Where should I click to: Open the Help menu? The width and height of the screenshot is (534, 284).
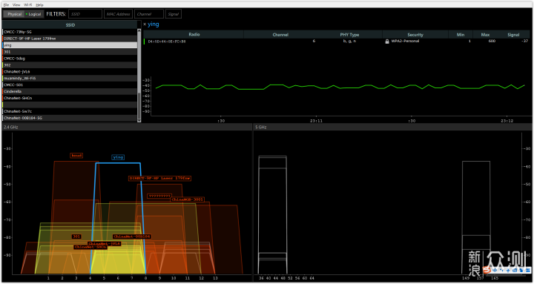[39, 4]
